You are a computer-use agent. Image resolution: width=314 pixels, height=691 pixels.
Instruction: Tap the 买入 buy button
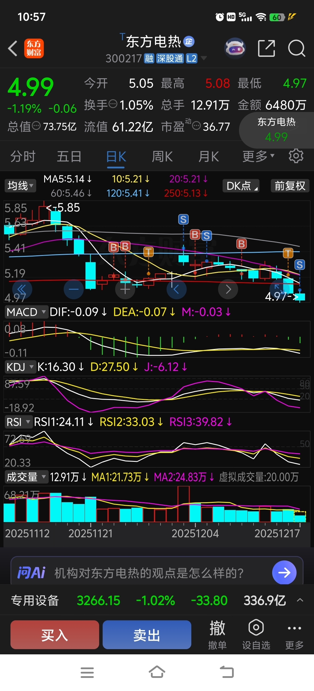[x=55, y=635]
